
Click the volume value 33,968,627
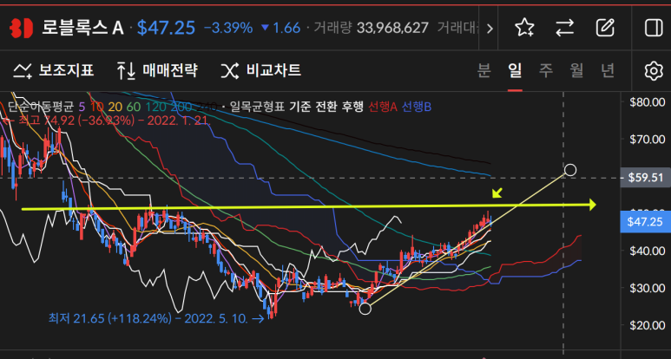point(392,29)
